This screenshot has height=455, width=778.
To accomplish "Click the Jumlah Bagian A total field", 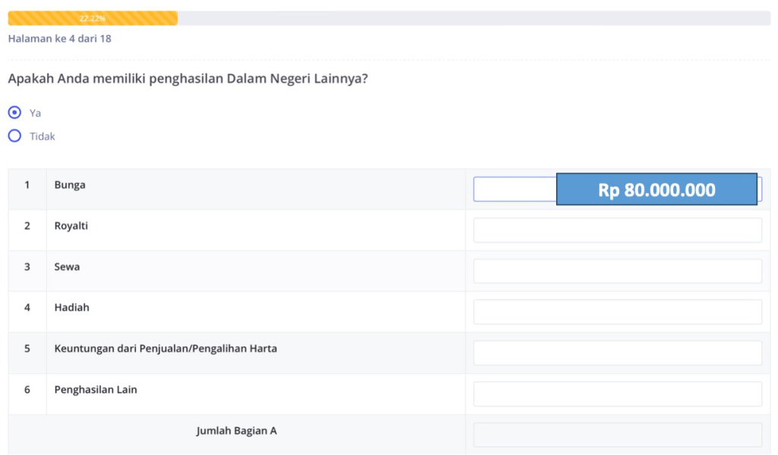I will (x=617, y=434).
